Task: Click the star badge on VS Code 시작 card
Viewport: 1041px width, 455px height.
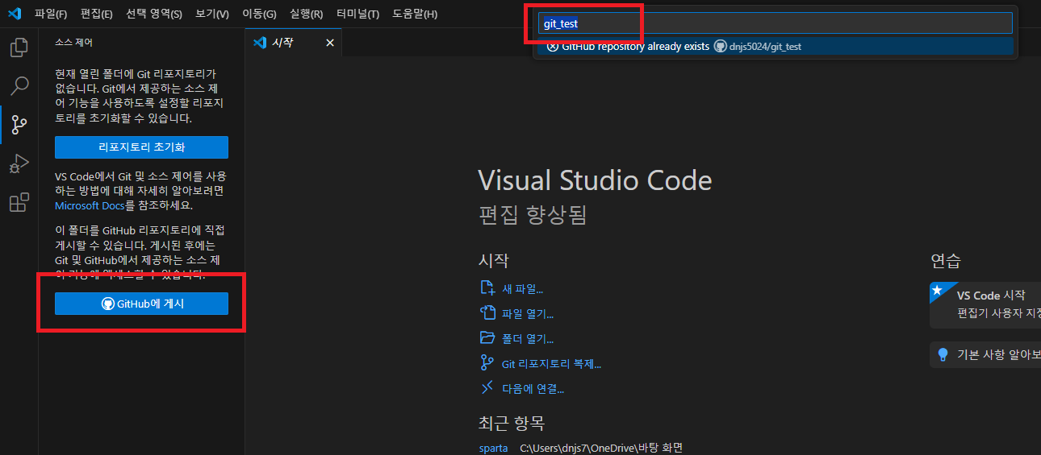Action: pyautogui.click(x=936, y=288)
